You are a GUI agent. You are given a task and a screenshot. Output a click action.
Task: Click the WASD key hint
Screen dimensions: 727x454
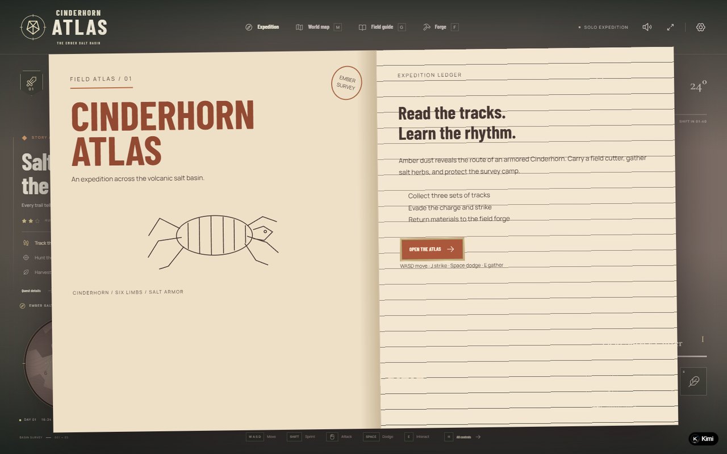[255, 437]
